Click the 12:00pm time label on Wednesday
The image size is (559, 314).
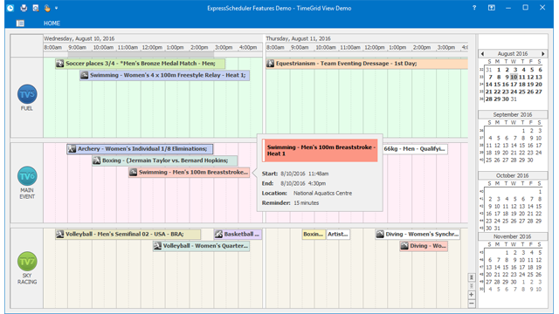[152, 47]
